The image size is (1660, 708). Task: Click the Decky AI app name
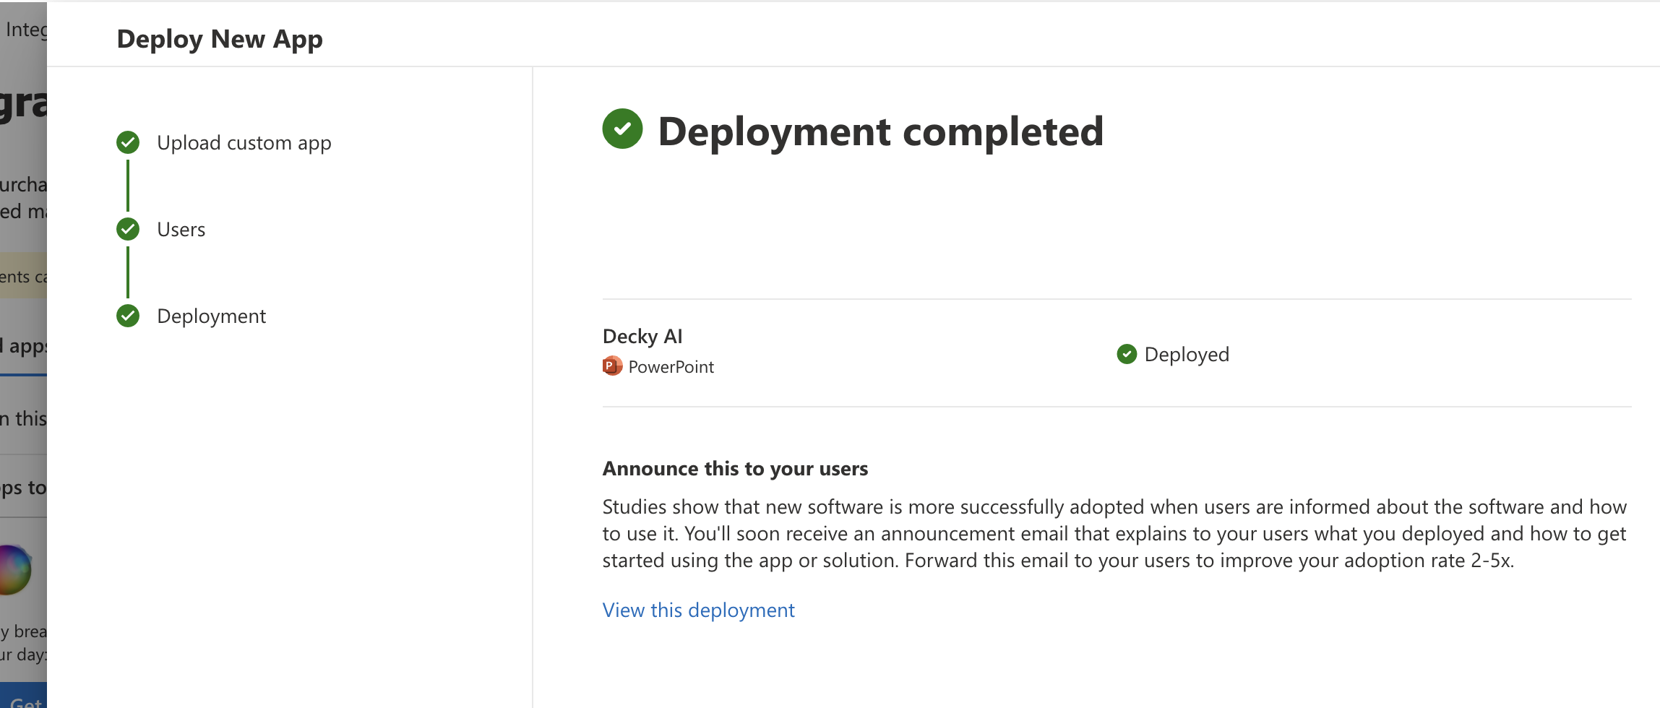point(642,337)
